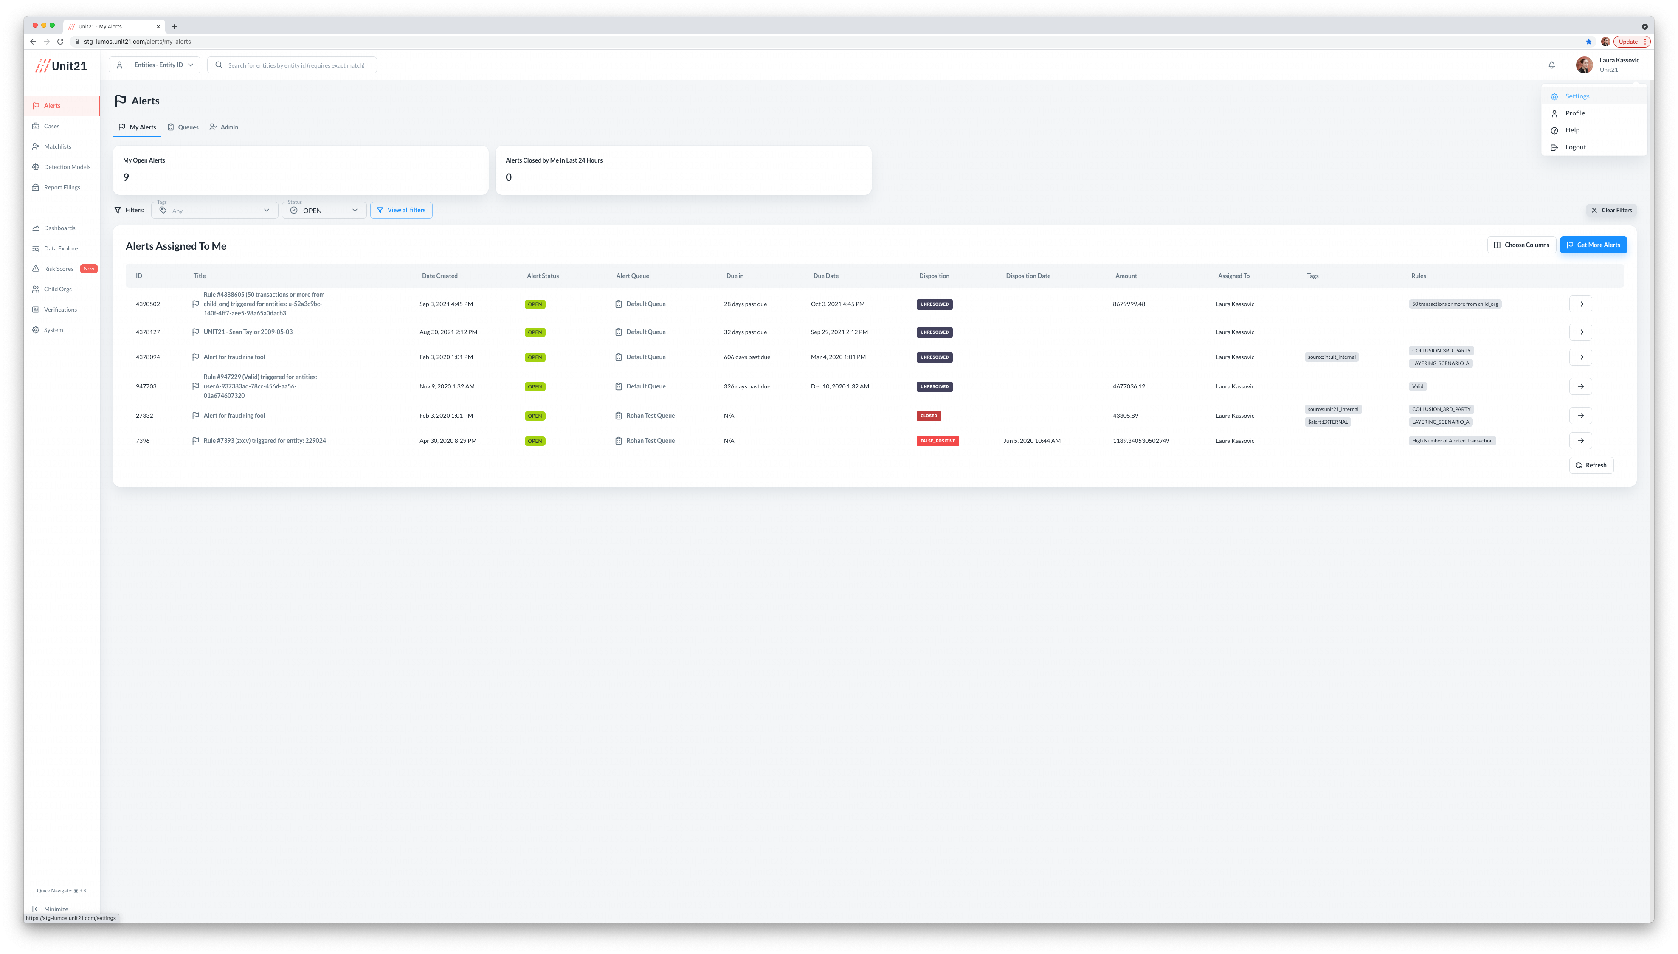This screenshot has height=954, width=1678.
Task: Expand the Tags filter dropdown
Action: click(x=214, y=210)
